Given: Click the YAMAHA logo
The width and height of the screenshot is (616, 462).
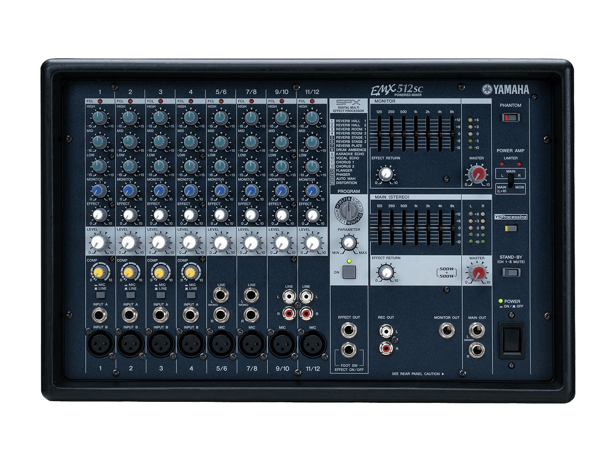Looking at the screenshot, I should pos(505,90).
